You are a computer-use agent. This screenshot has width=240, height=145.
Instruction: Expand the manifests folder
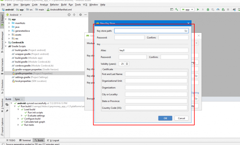coord(9,23)
